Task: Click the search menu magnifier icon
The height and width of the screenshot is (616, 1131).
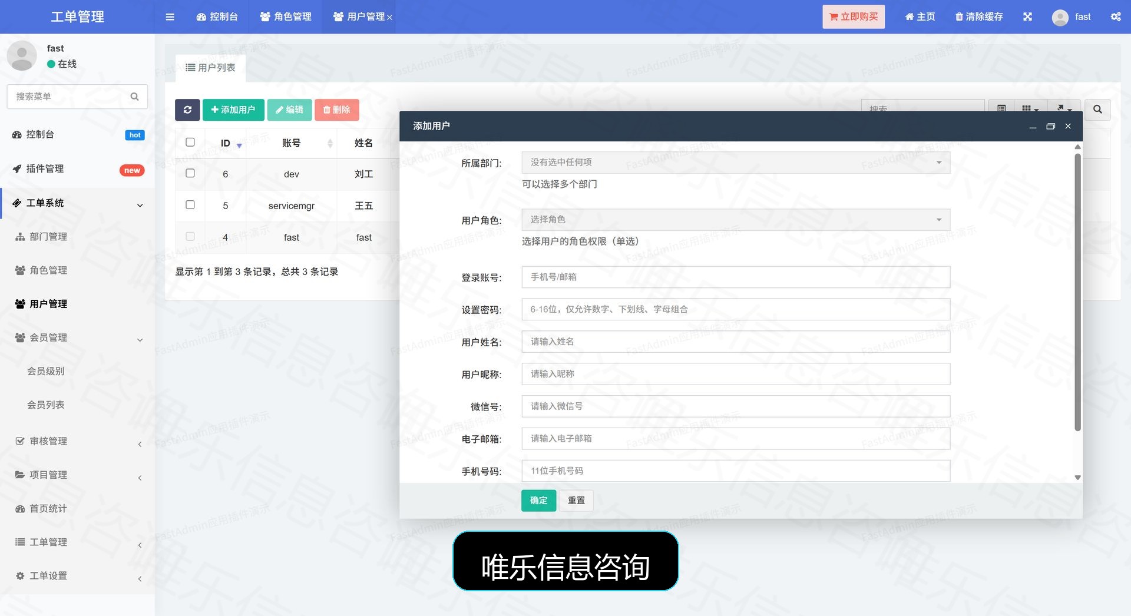Action: pyautogui.click(x=134, y=97)
